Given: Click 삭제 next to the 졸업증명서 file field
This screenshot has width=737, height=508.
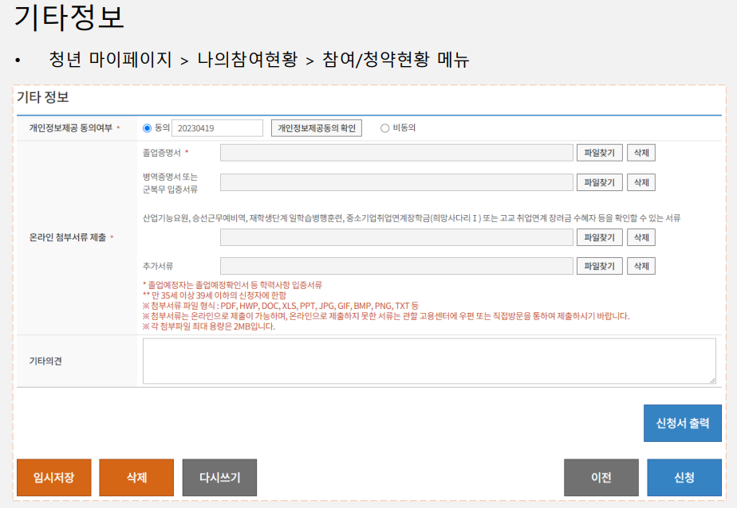Looking at the screenshot, I should tap(643, 152).
